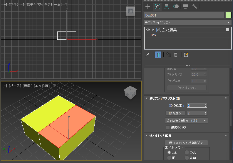
Task: Select the 面 constraint radio button
Action: [169, 158]
